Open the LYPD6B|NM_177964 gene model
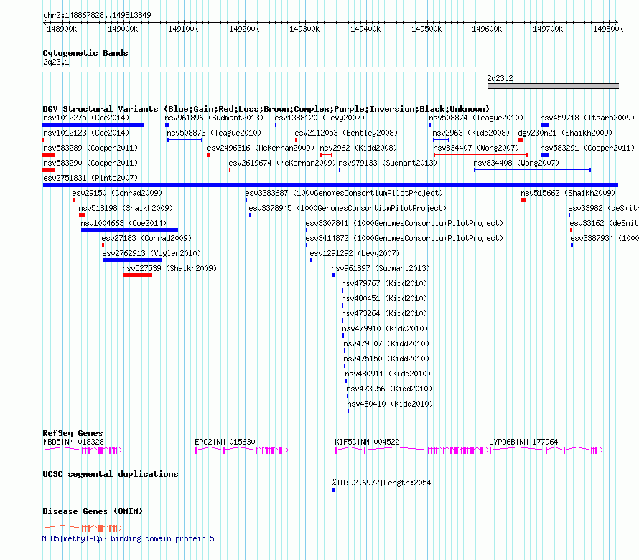639x560 pixels. click(x=546, y=450)
